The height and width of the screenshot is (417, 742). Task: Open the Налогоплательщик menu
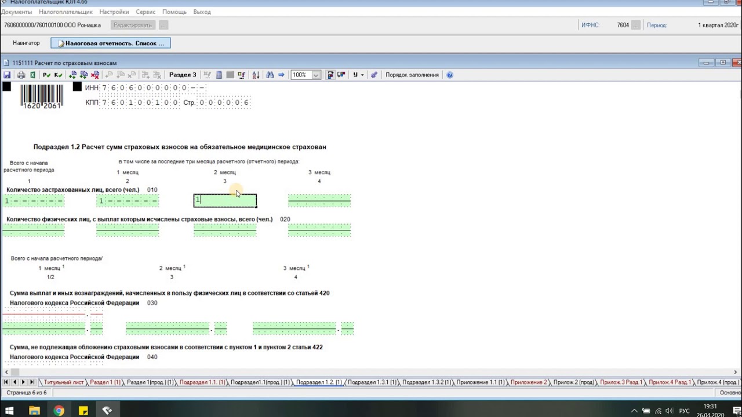tap(66, 12)
